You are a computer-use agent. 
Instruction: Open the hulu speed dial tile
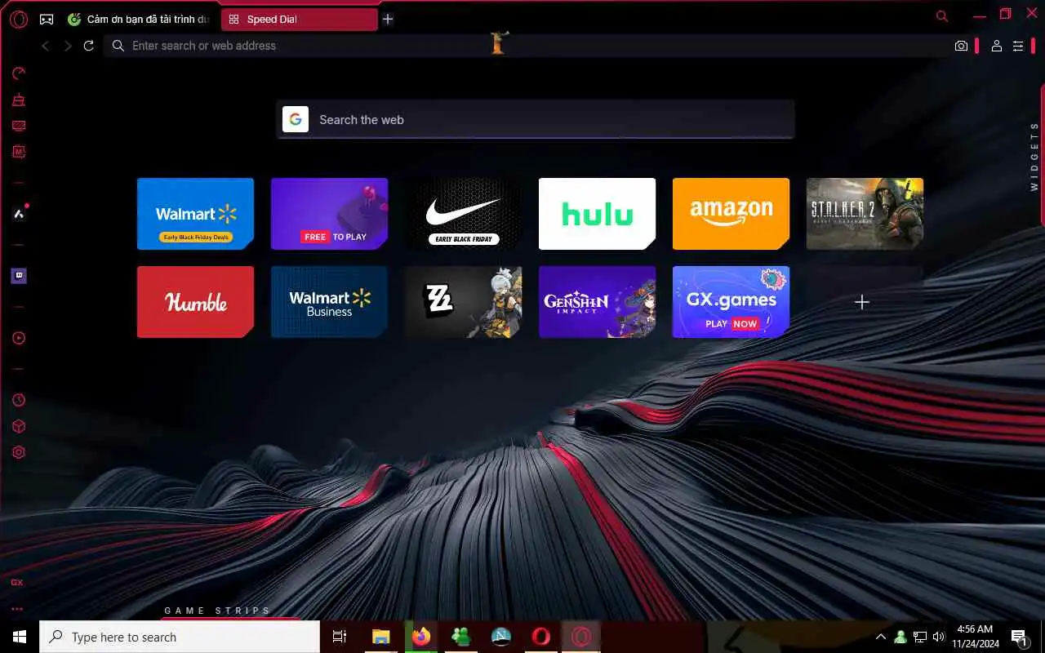(597, 214)
